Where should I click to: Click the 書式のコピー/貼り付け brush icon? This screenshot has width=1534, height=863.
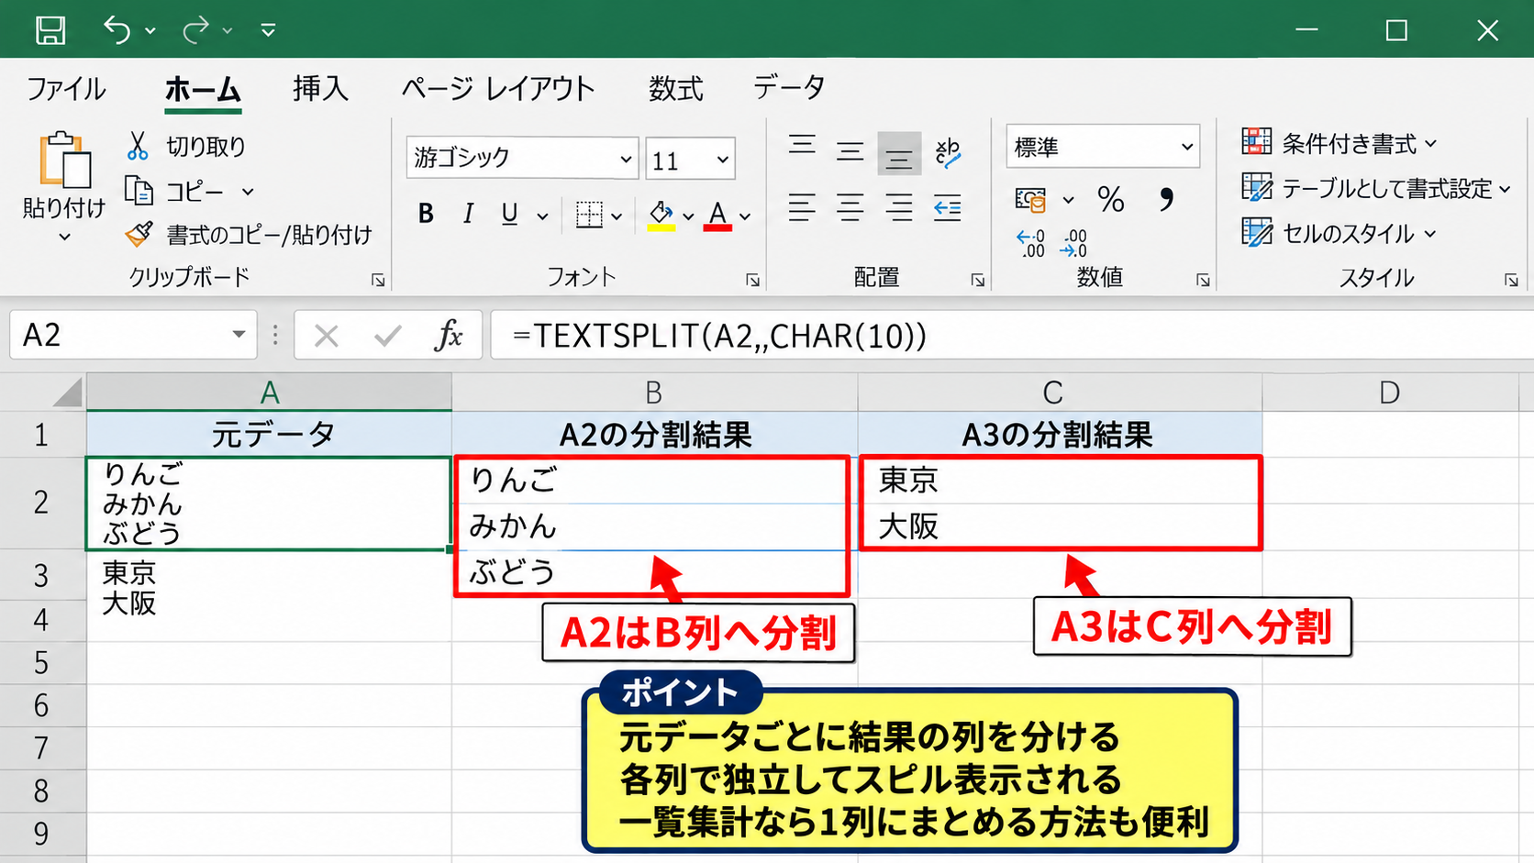coord(139,235)
